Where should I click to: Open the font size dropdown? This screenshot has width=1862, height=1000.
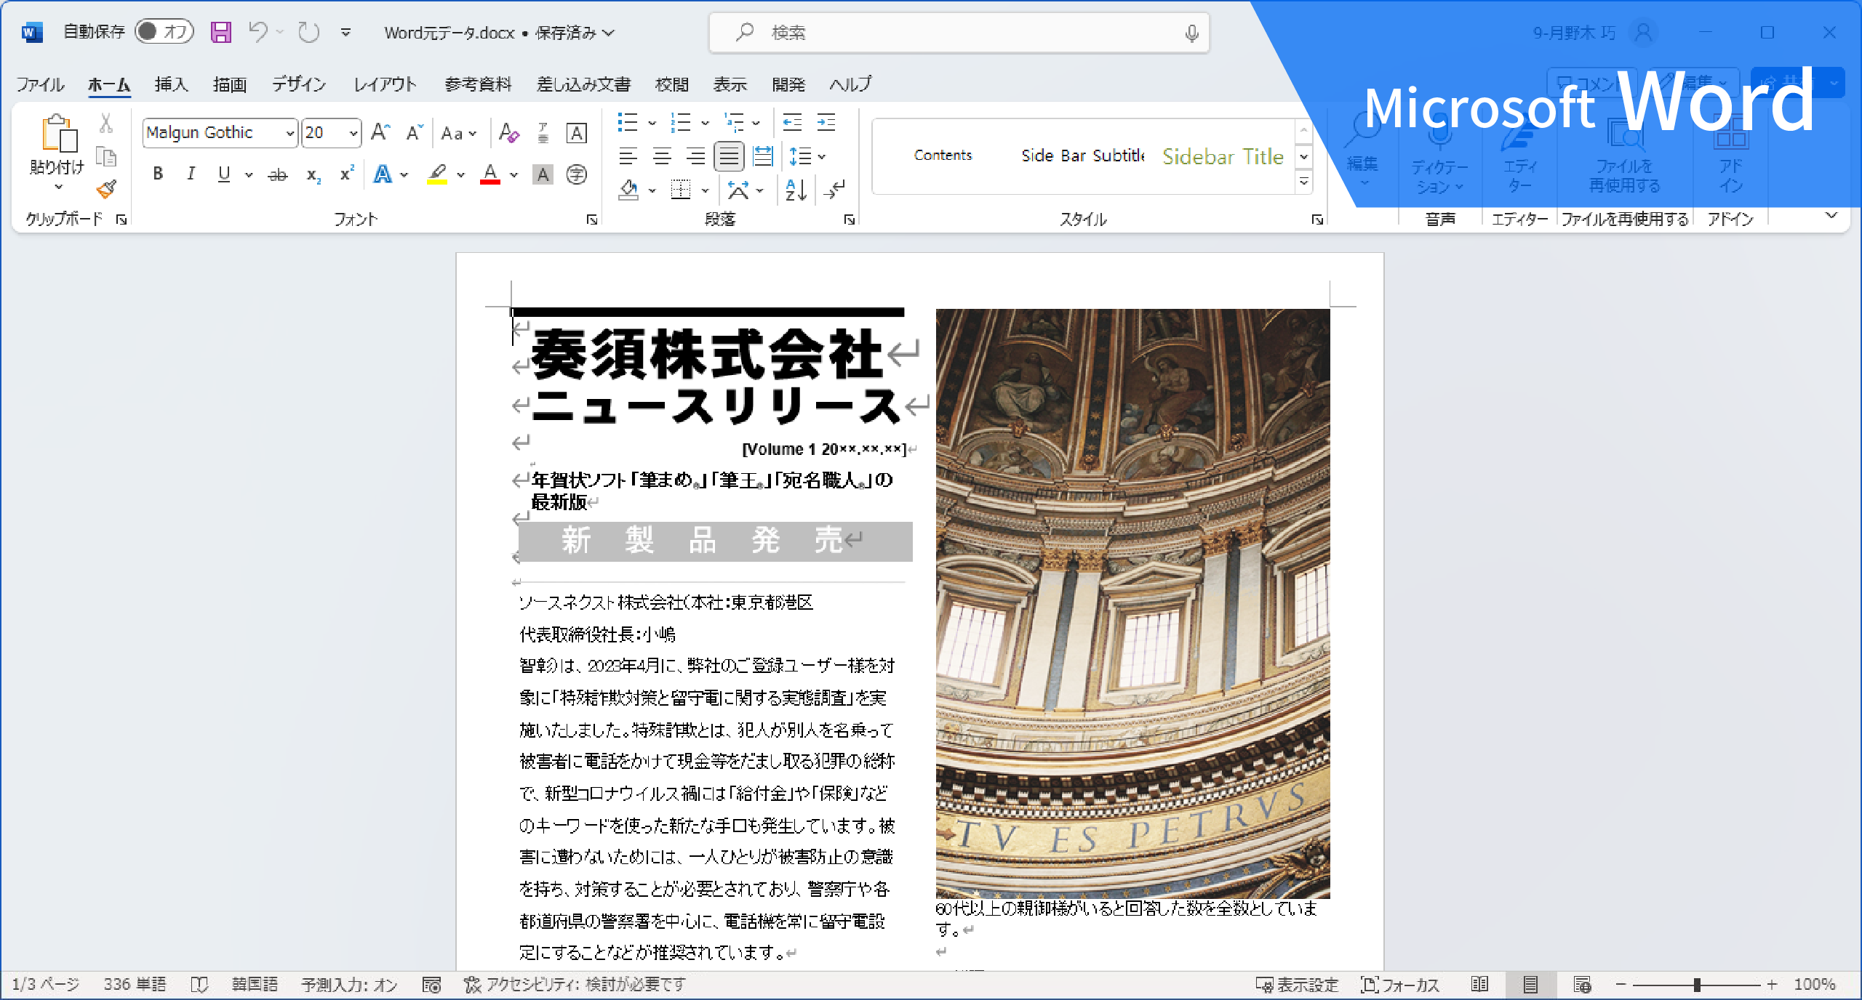pos(353,133)
